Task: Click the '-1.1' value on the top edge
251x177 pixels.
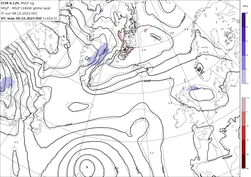Action: pos(144,2)
